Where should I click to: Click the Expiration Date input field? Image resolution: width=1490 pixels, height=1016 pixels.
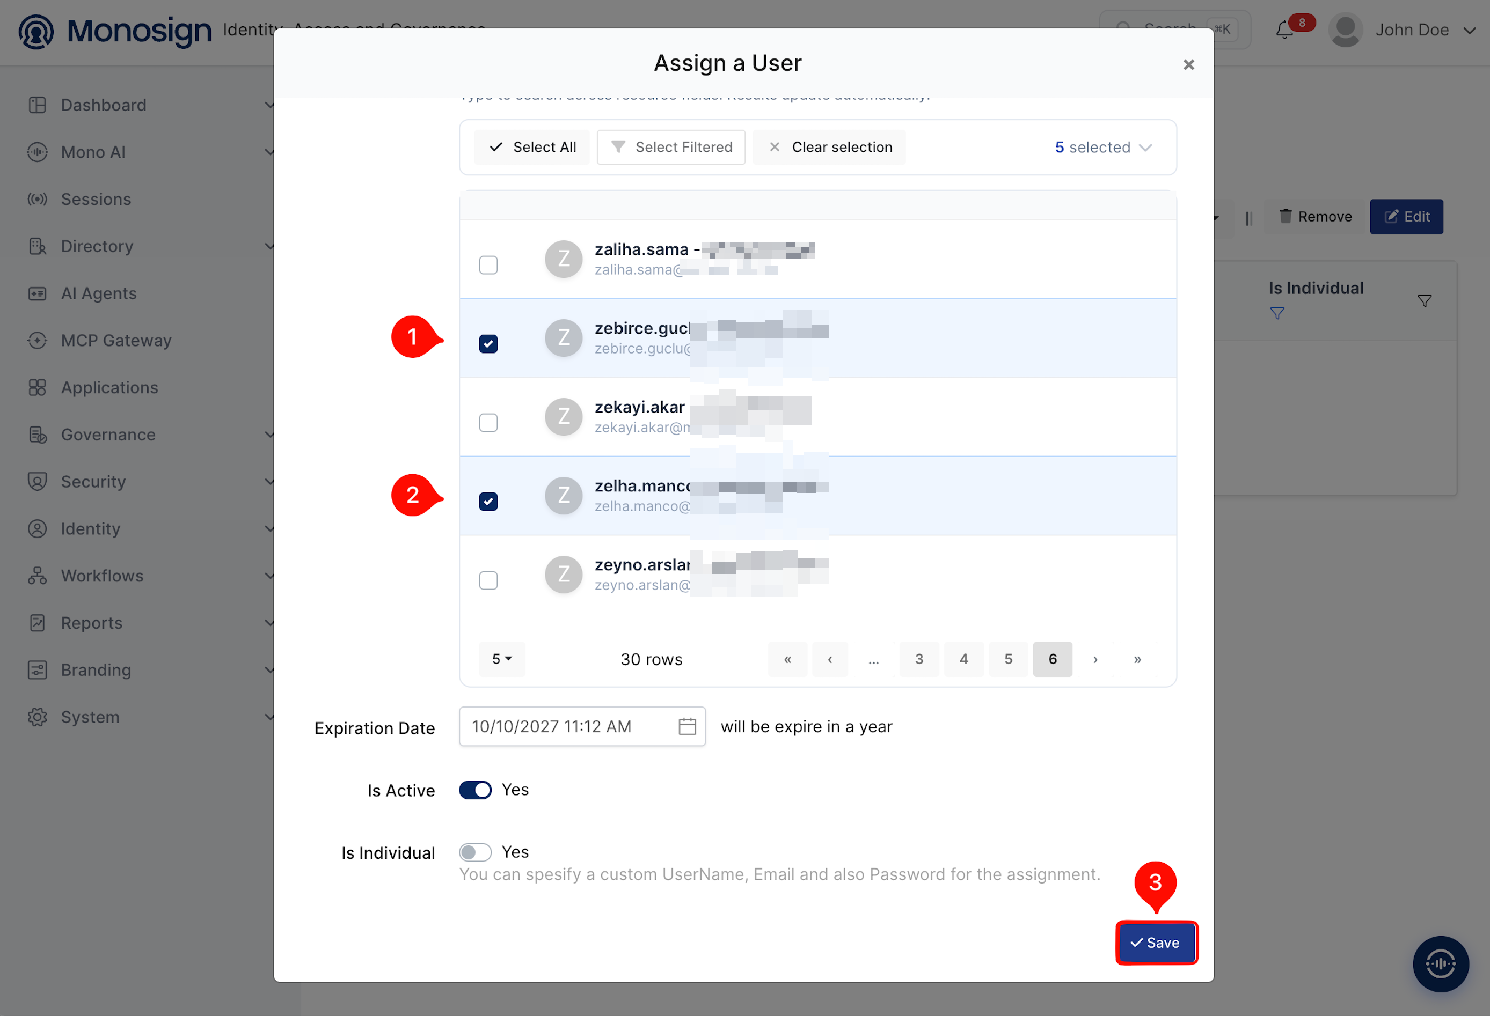click(x=582, y=726)
